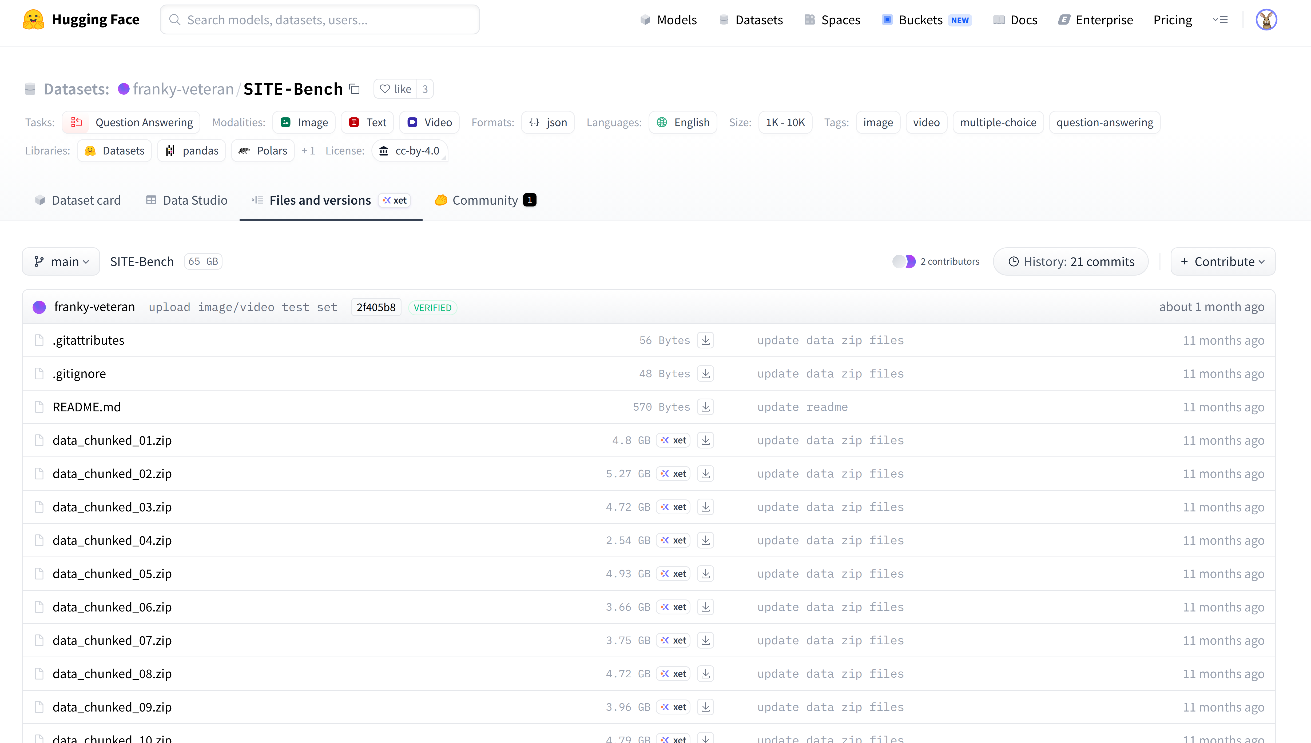
Task: Open the user profile avatar menu
Action: point(1266,20)
